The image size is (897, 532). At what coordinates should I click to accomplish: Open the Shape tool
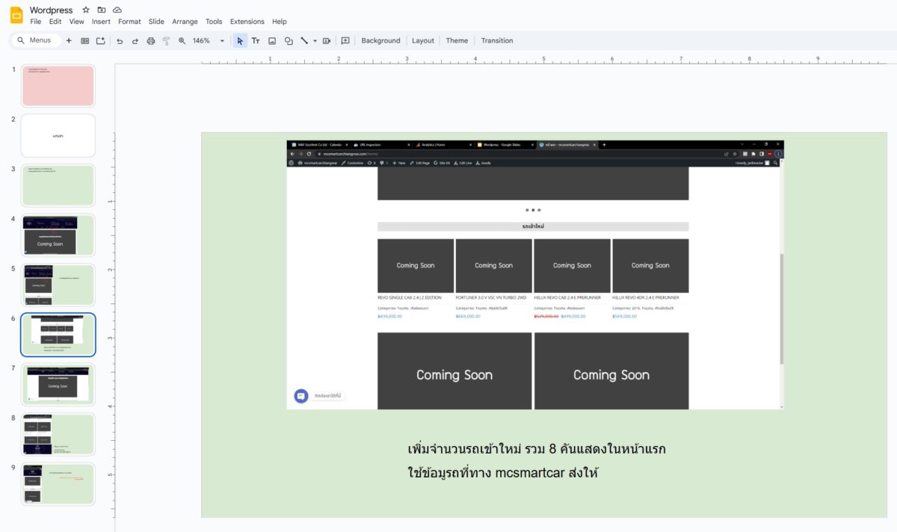pos(289,41)
